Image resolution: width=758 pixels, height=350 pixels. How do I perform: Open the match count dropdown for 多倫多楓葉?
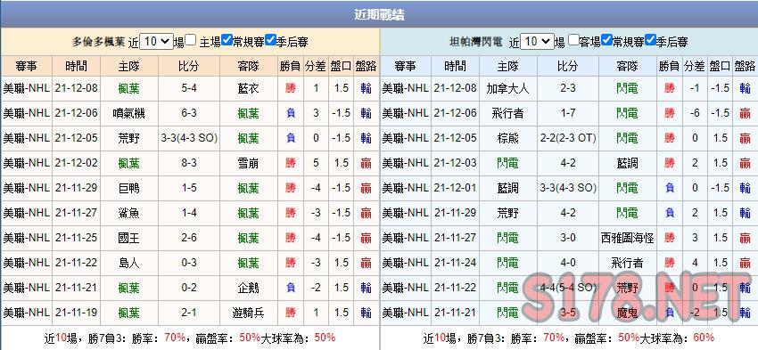click(156, 42)
